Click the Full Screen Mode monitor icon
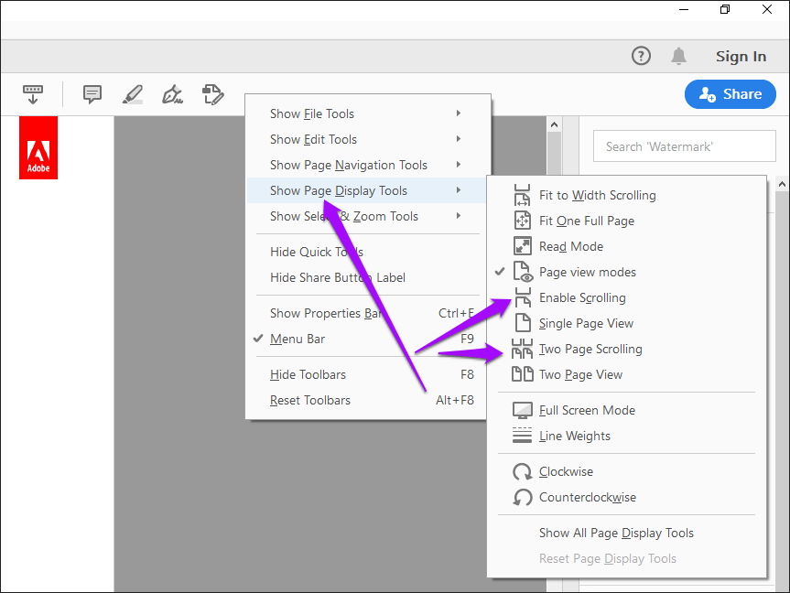This screenshot has height=593, width=790. [522, 410]
